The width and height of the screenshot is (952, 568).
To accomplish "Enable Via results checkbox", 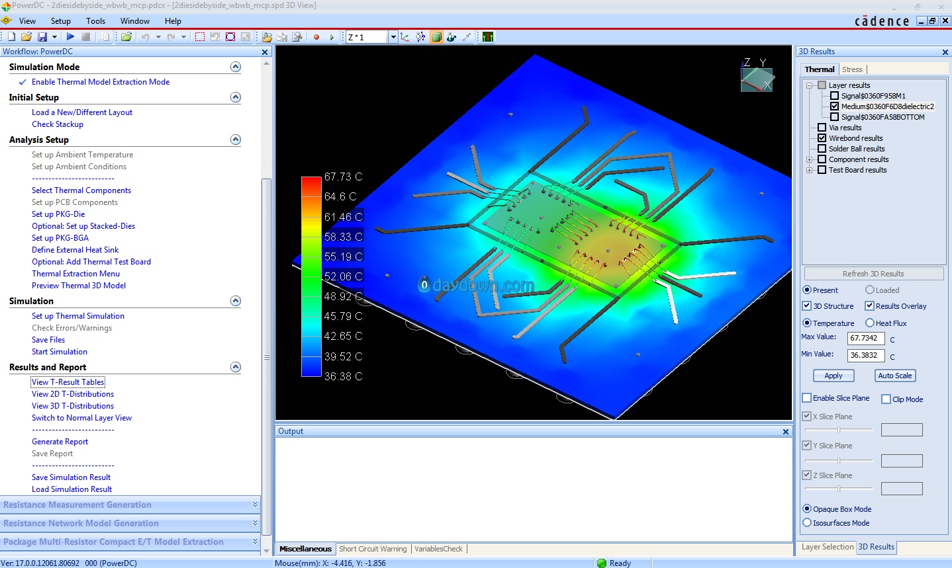I will tap(822, 128).
